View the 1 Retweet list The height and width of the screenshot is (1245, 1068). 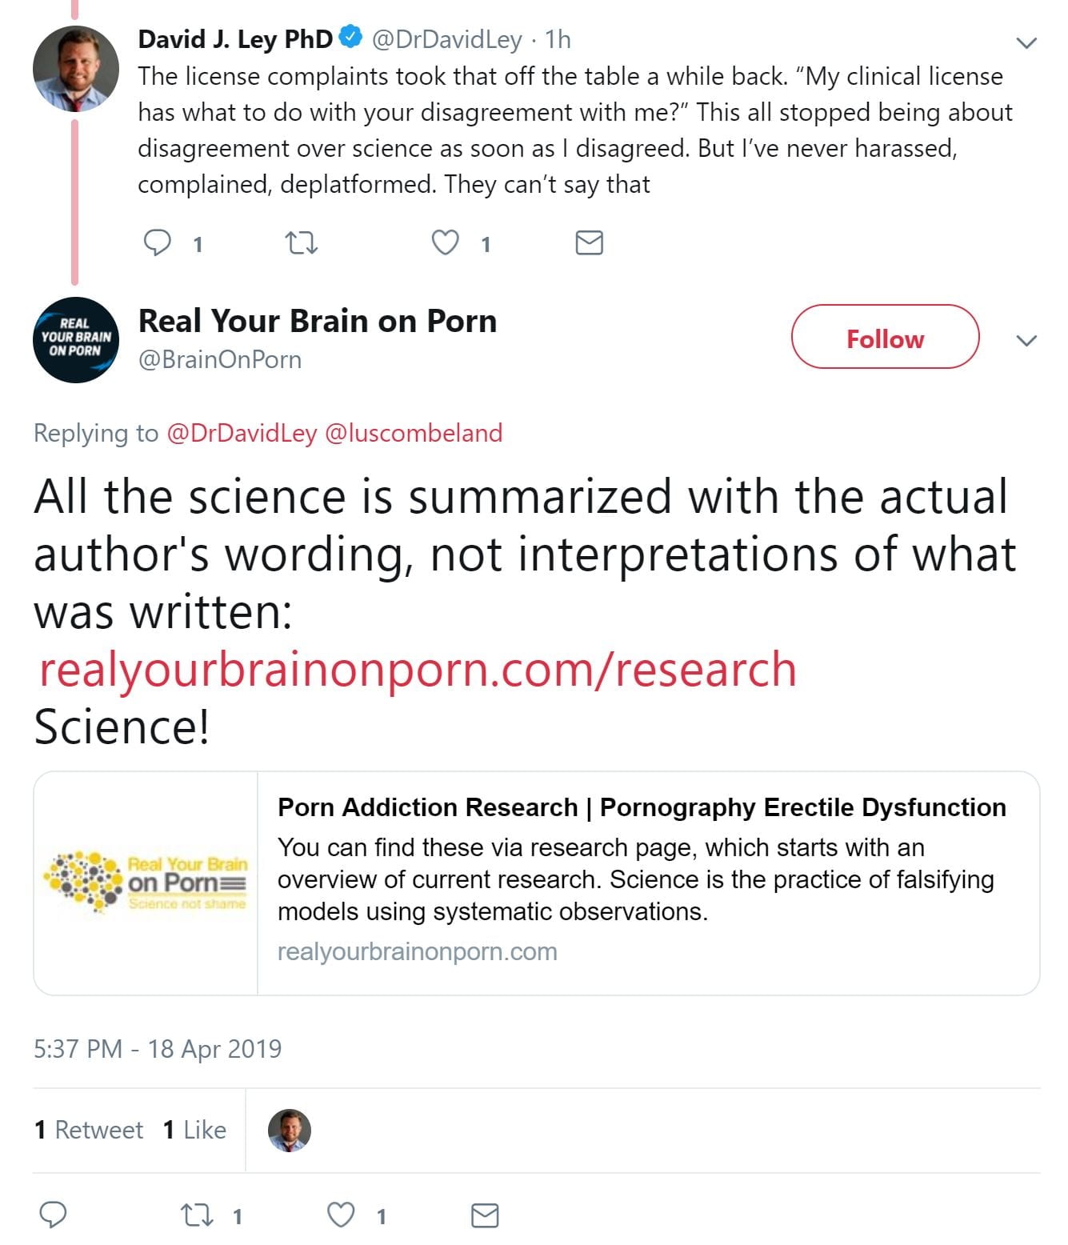click(x=89, y=1130)
